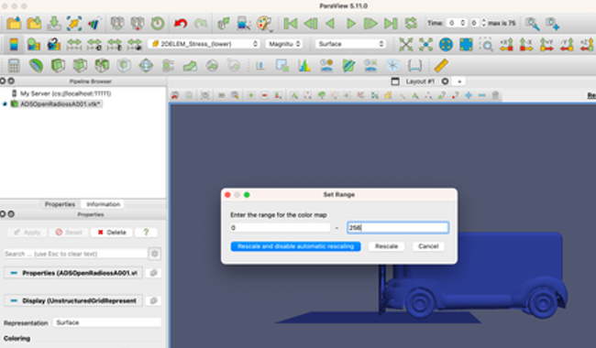Click the yellow Ruler icon
Viewport: 596px width, 348px height.
tap(441, 66)
